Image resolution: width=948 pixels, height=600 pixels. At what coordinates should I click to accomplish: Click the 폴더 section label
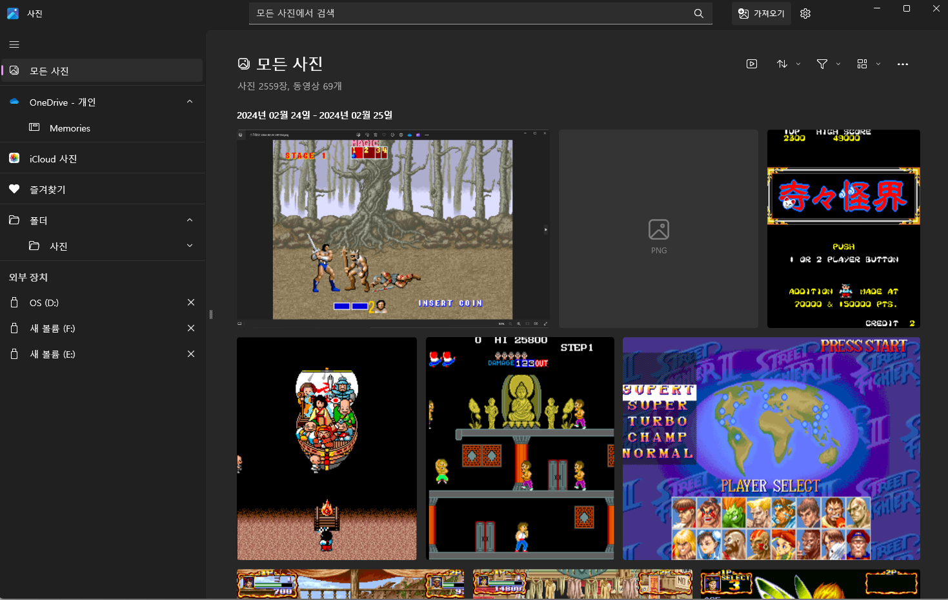pos(39,220)
